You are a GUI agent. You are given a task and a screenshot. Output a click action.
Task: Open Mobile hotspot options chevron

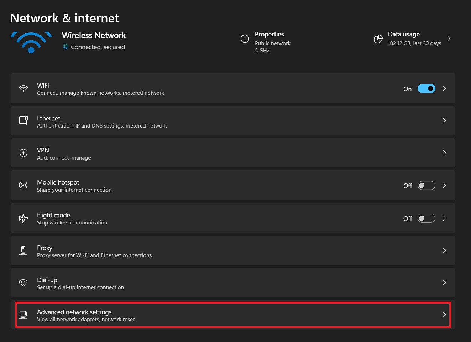click(x=444, y=185)
